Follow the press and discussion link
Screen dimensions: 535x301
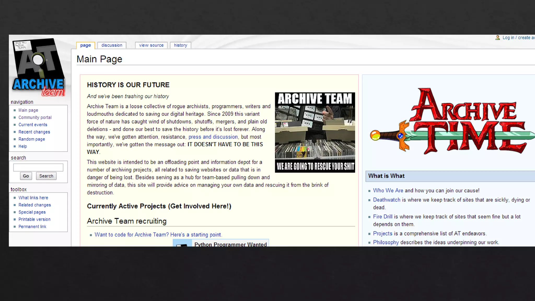[x=213, y=137]
